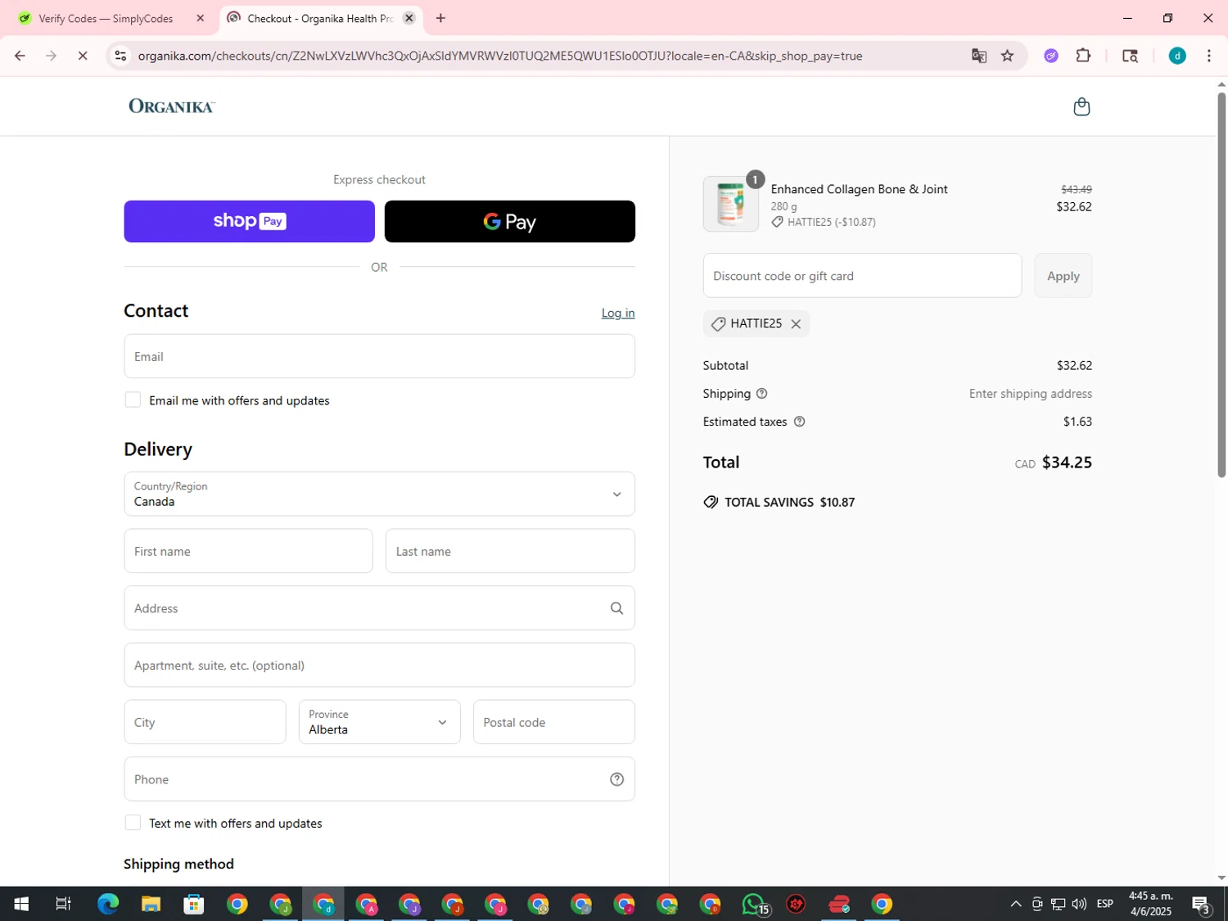Close the Verify Codes tab
The width and height of the screenshot is (1228, 921).
point(200,18)
